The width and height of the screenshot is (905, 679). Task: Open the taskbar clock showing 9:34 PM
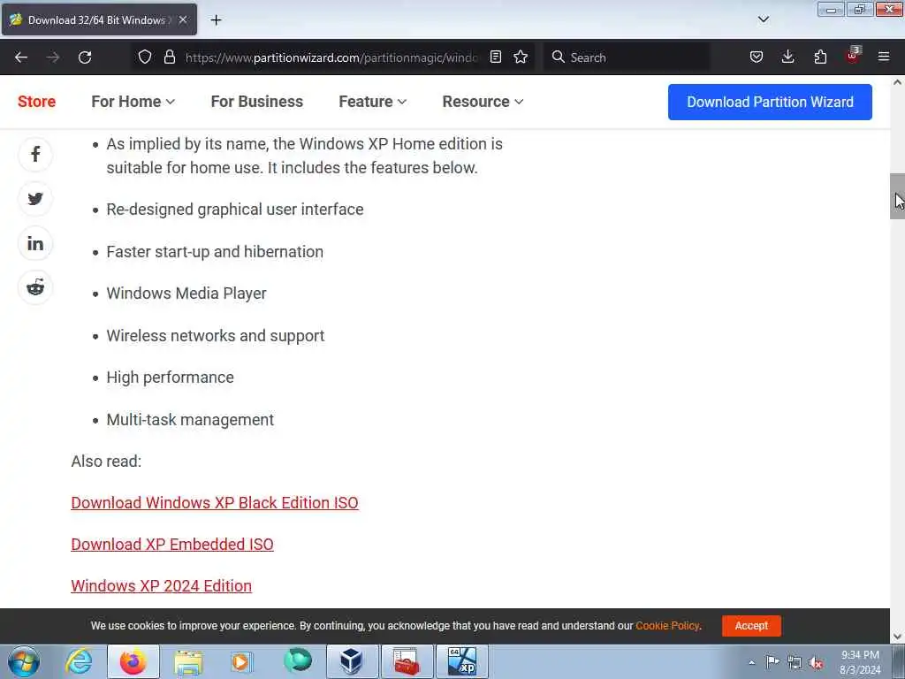pyautogui.click(x=860, y=662)
